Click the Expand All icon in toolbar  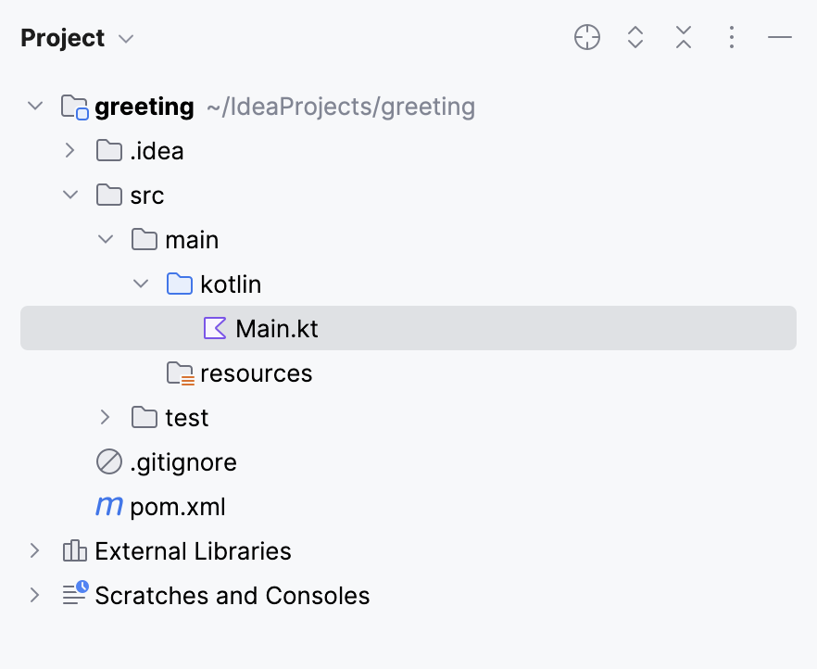coord(635,37)
